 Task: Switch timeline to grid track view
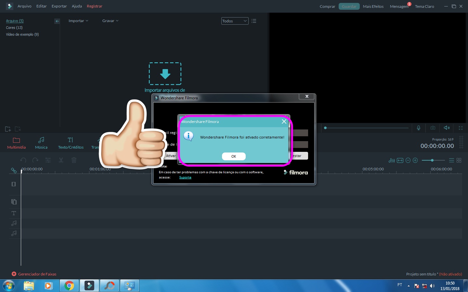[459, 160]
